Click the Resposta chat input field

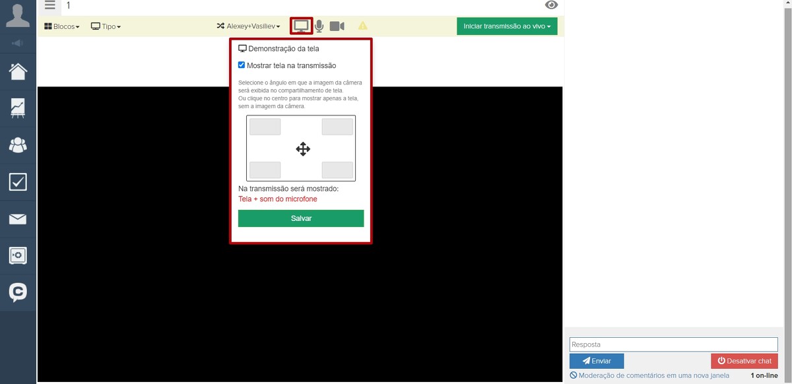673,344
